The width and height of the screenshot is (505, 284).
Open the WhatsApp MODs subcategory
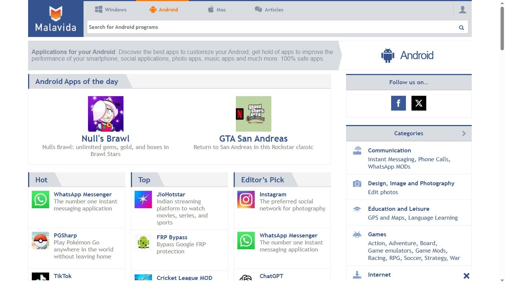click(389, 167)
